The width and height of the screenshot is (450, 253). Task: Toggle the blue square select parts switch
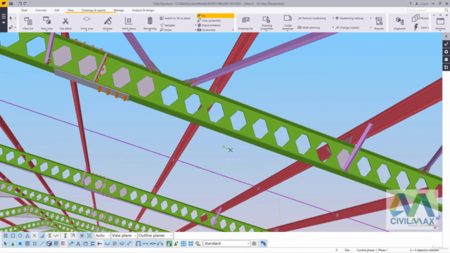20,244
